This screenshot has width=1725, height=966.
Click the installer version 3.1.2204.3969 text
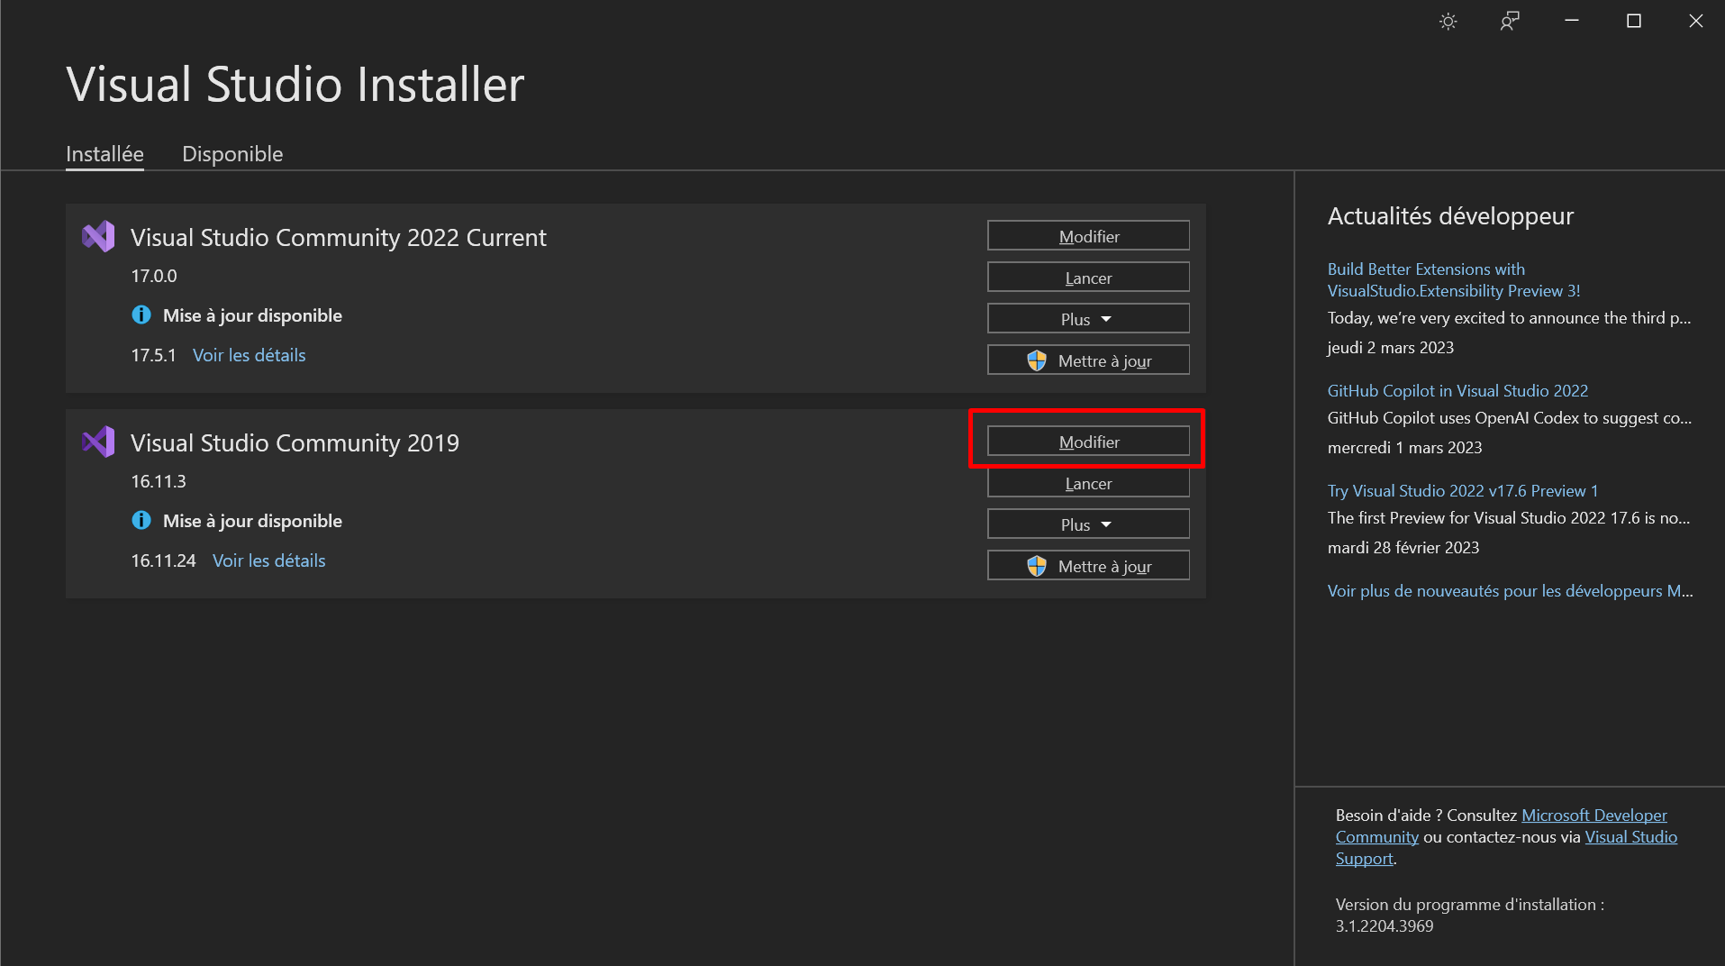[1385, 926]
